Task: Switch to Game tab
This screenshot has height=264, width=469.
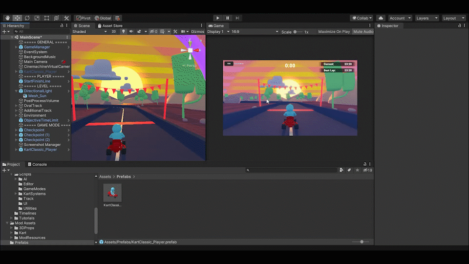Action: click(216, 26)
